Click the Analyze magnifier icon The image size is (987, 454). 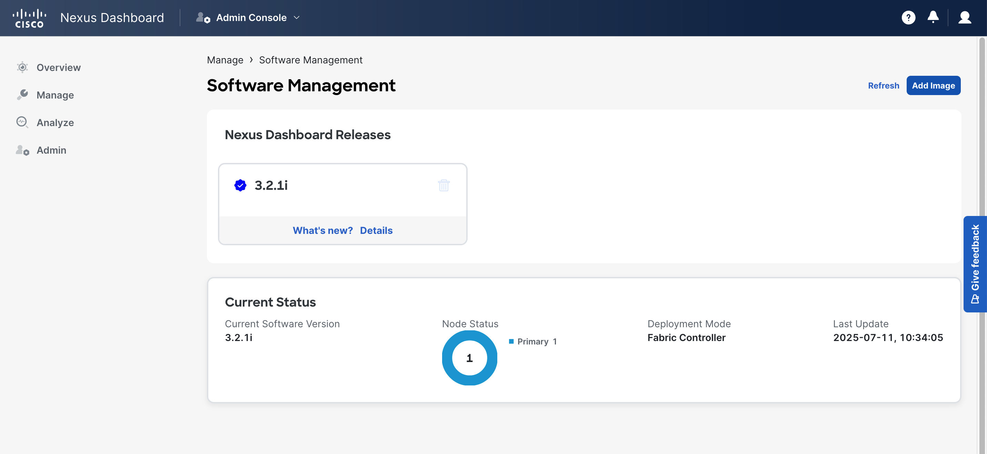tap(22, 123)
